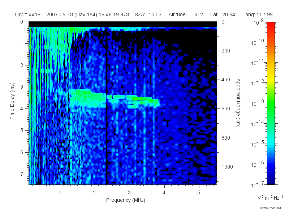The height and width of the screenshot is (217, 289).
Task: Click the '4.' frequency axis tick label
Action: 165,193
